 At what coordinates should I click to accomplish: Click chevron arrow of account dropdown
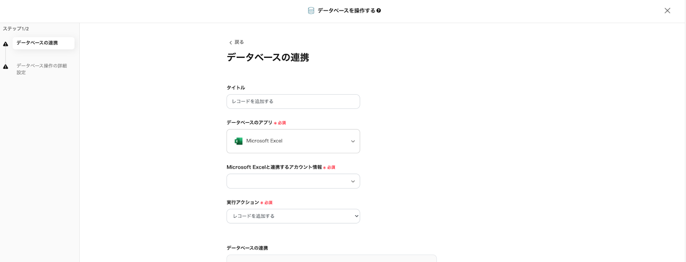click(x=353, y=181)
